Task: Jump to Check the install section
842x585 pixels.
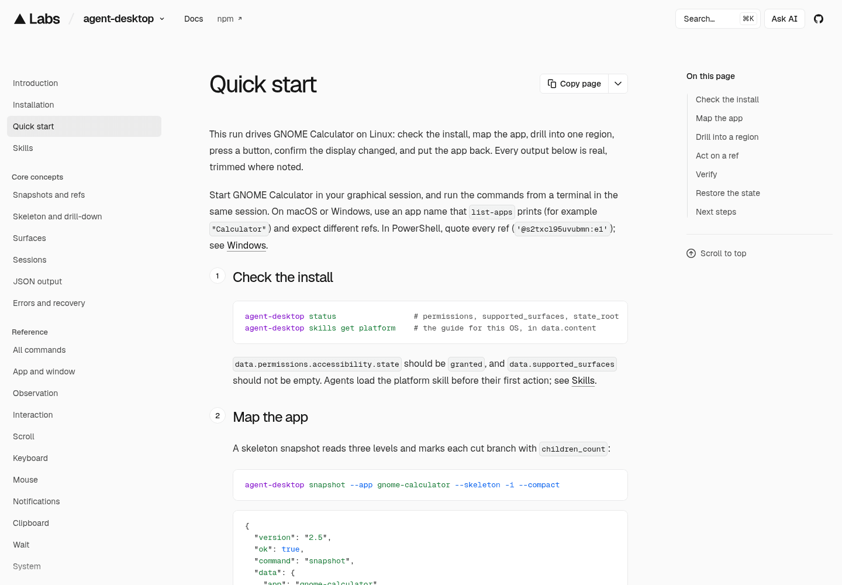Action: coord(727,99)
